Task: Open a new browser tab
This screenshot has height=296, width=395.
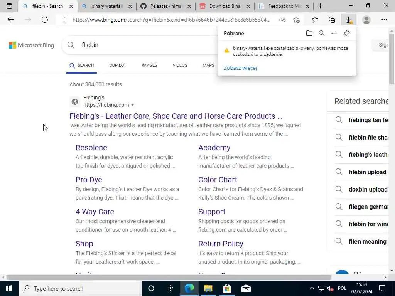Action: pyautogui.click(x=320, y=6)
